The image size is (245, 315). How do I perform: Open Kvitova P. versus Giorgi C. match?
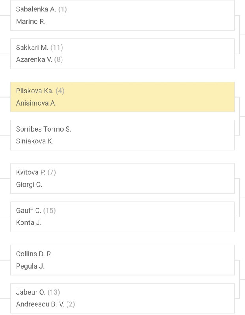point(122,178)
